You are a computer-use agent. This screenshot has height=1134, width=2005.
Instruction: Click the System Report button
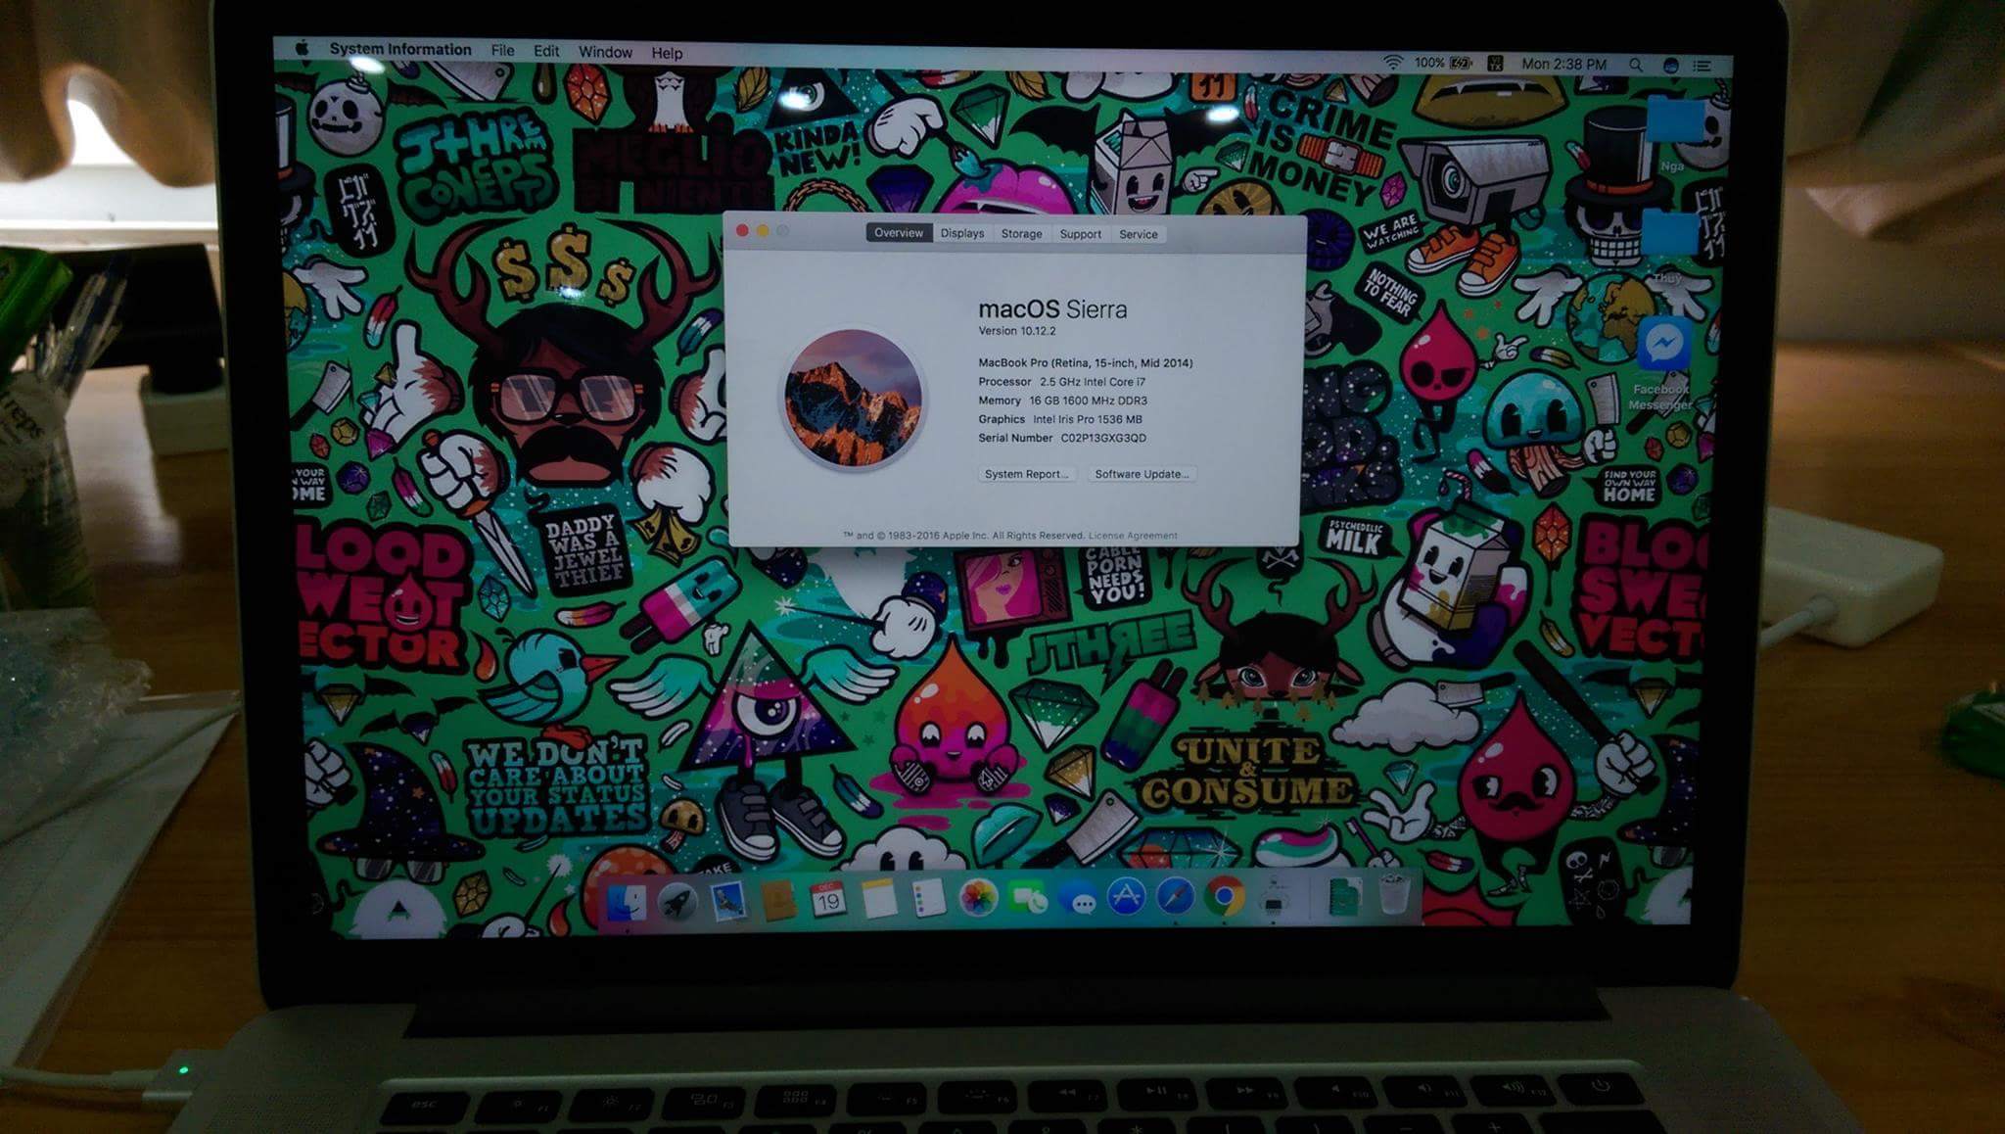(x=1026, y=474)
